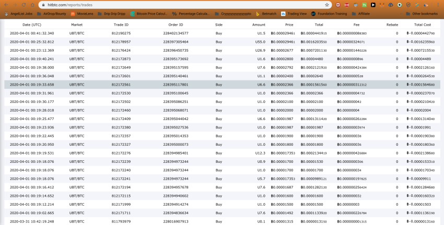Screen dimensions: 444x225
Task: Click the Fee column header
Action: (x=356, y=25)
